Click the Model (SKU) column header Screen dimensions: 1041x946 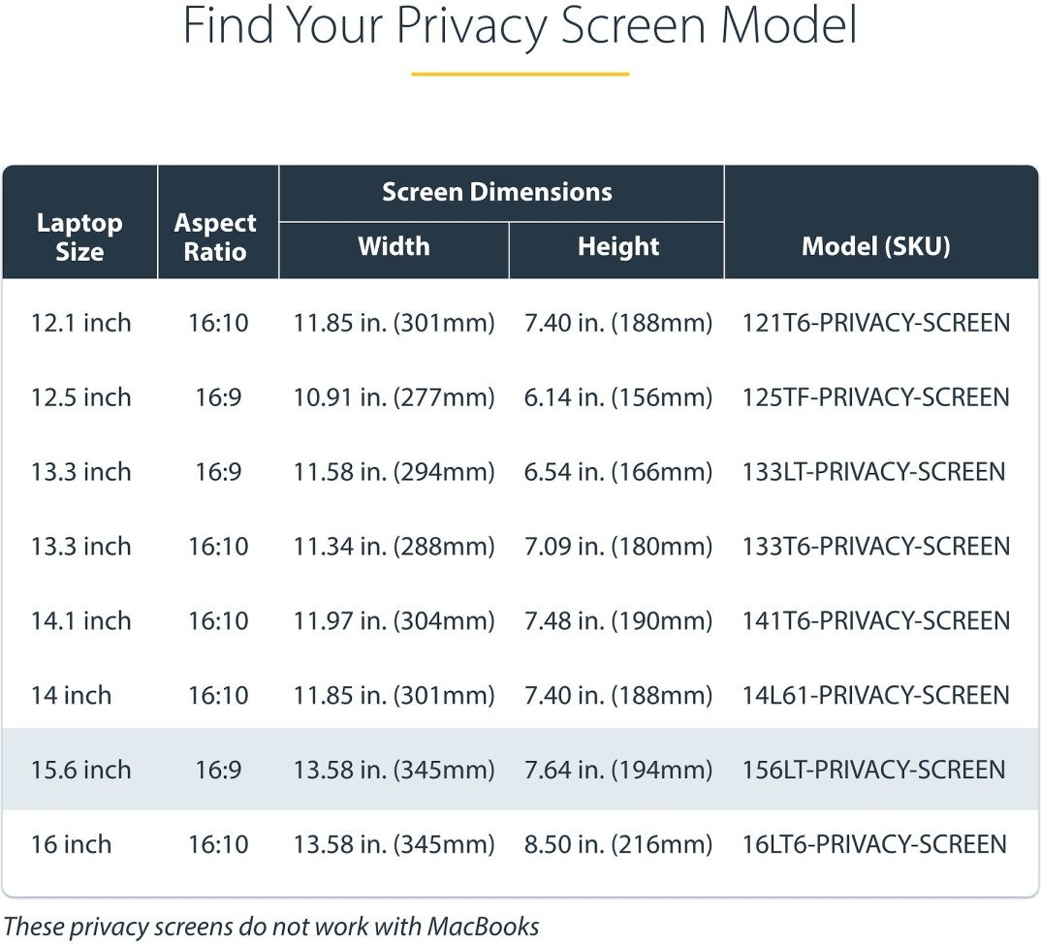click(x=876, y=247)
